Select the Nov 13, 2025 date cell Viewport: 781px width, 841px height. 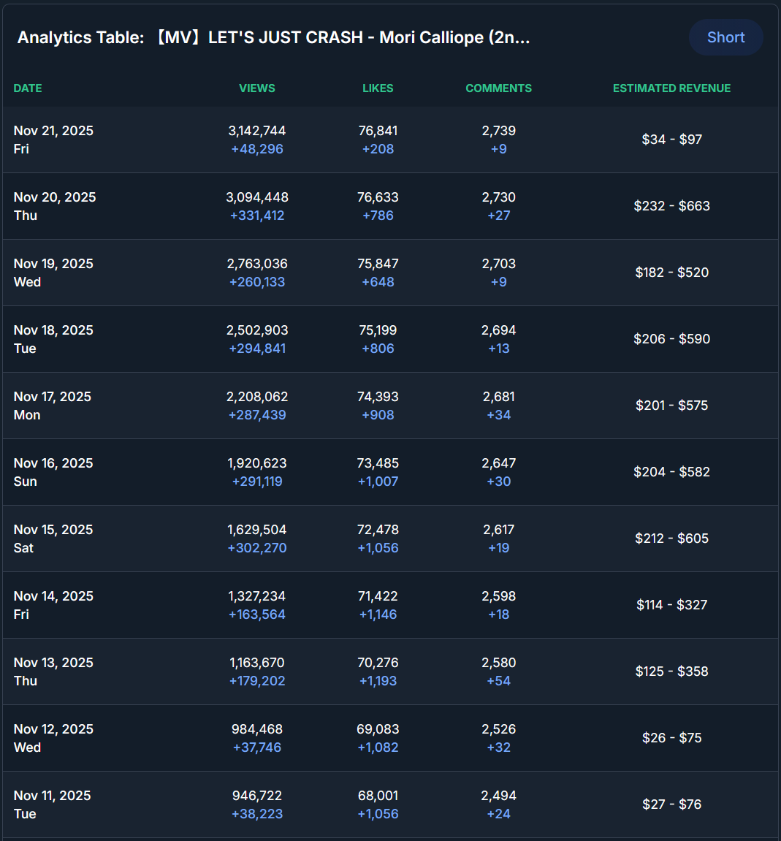pos(53,671)
